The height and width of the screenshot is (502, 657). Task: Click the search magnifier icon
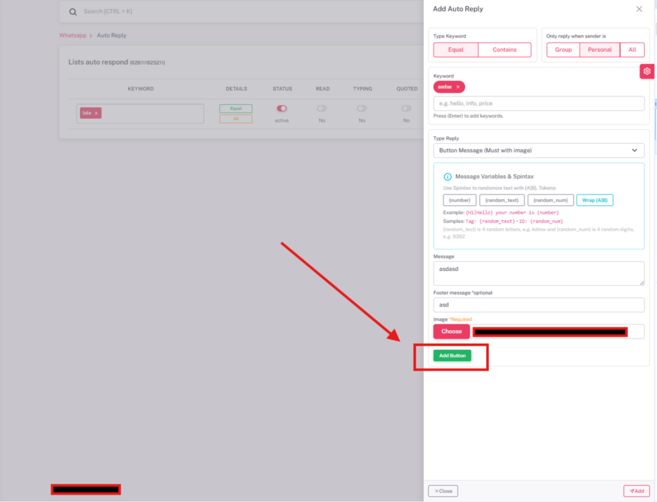point(74,12)
